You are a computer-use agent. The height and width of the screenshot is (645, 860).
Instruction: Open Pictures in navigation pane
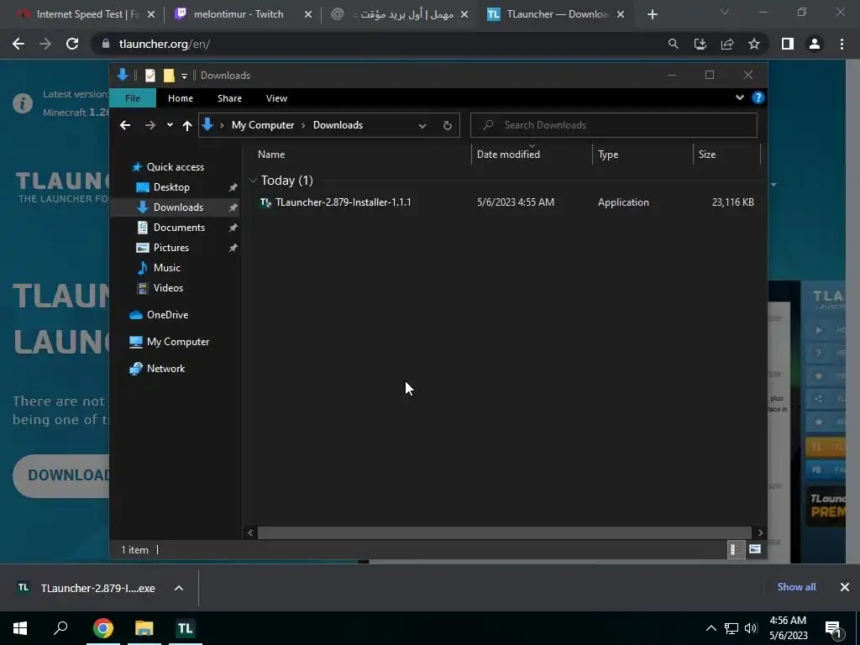pyautogui.click(x=170, y=248)
